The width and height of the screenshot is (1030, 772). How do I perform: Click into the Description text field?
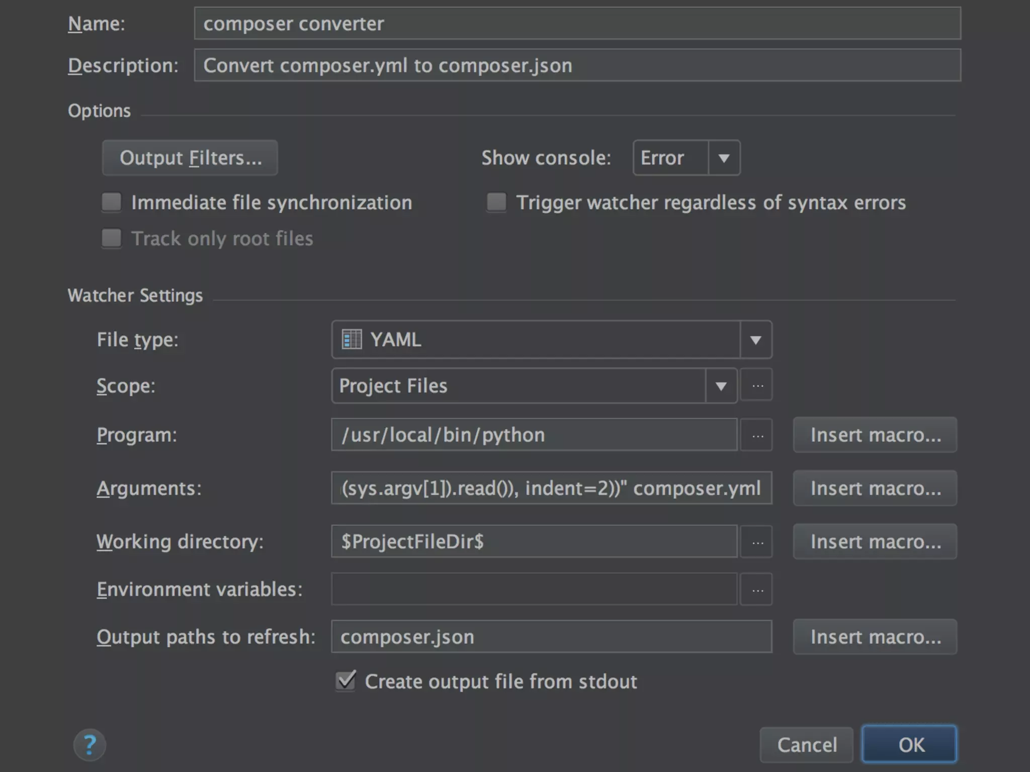tap(577, 65)
